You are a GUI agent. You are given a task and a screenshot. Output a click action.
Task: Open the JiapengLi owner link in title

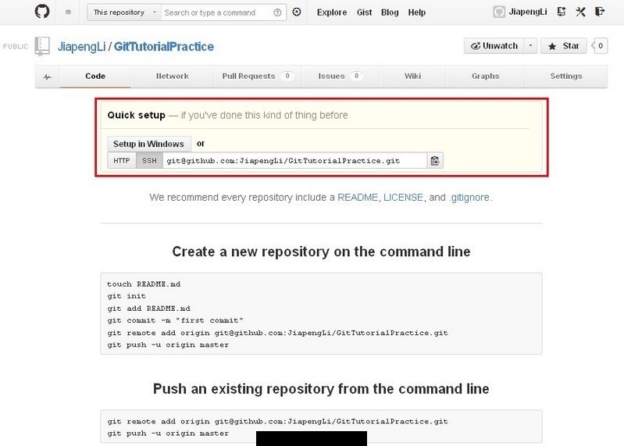(x=81, y=47)
